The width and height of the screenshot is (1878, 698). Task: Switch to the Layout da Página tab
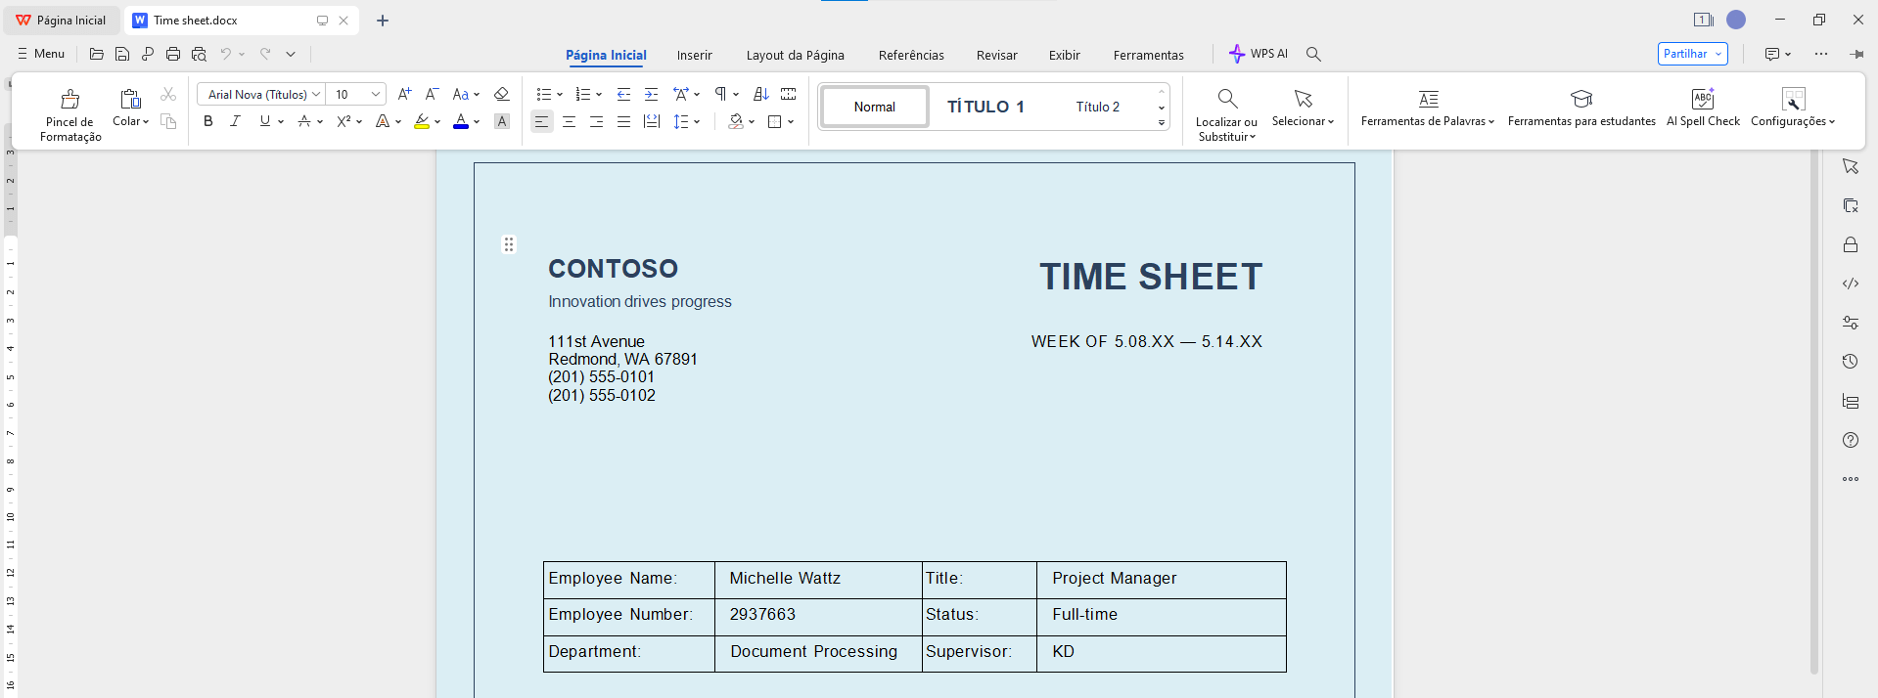[x=796, y=55]
